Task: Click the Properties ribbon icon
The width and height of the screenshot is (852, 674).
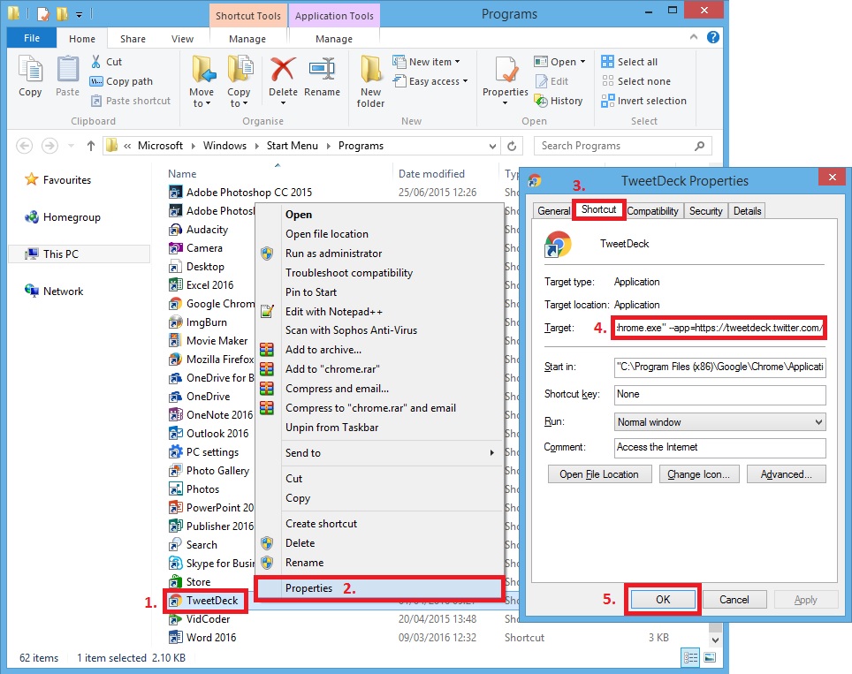Action: pos(506,72)
